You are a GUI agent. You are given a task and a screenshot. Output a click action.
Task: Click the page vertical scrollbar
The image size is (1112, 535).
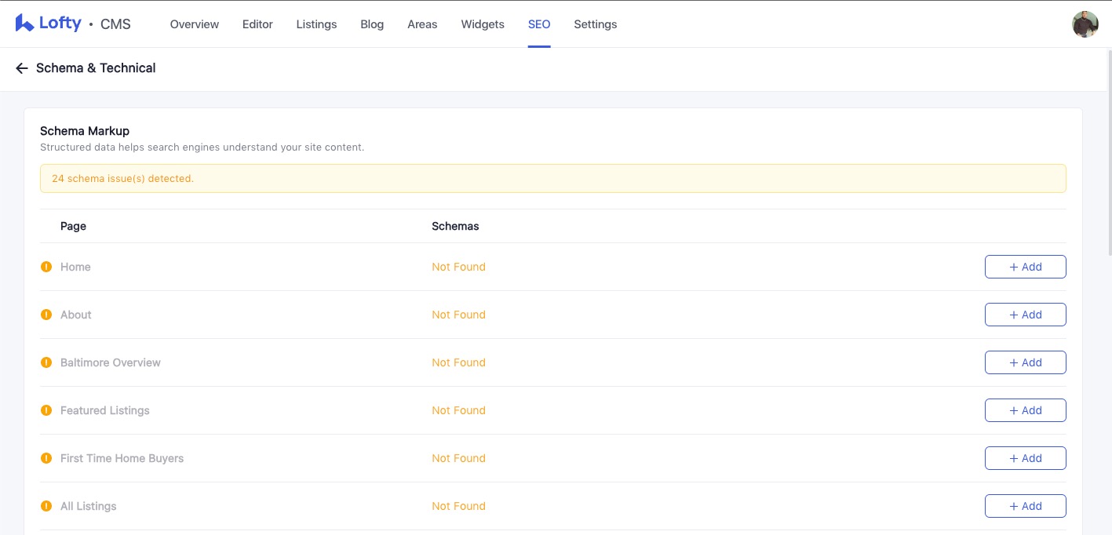(x=1109, y=157)
